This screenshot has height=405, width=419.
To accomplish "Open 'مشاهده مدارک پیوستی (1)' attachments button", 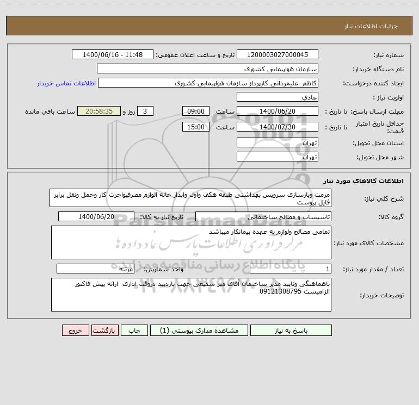I will [199, 331].
